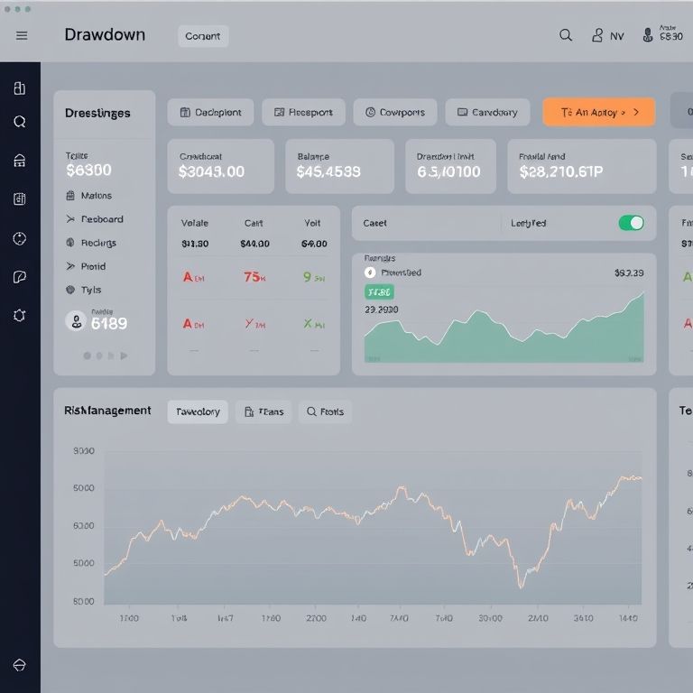This screenshot has height=693, width=693.
Task: Click the top document icon in left sidebar
Action: (20, 88)
